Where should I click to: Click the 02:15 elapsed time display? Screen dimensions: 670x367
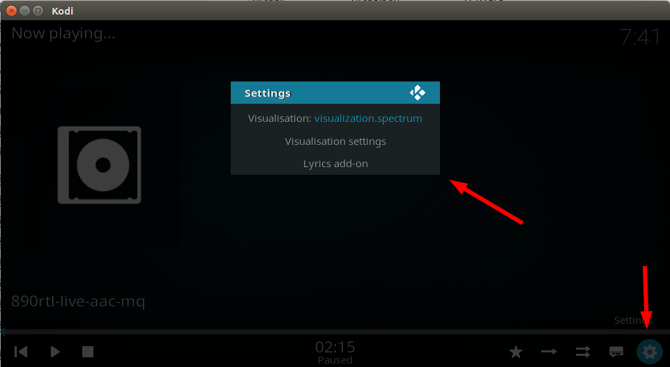coord(335,347)
